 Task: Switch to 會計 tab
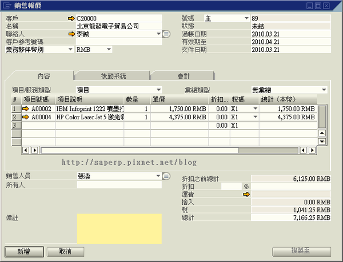(184, 76)
